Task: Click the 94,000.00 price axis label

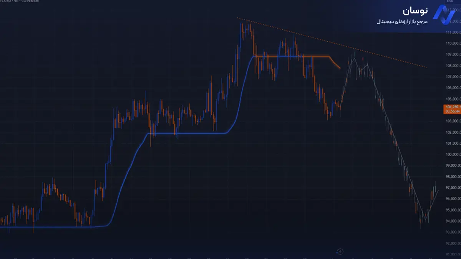Action: 453,222
